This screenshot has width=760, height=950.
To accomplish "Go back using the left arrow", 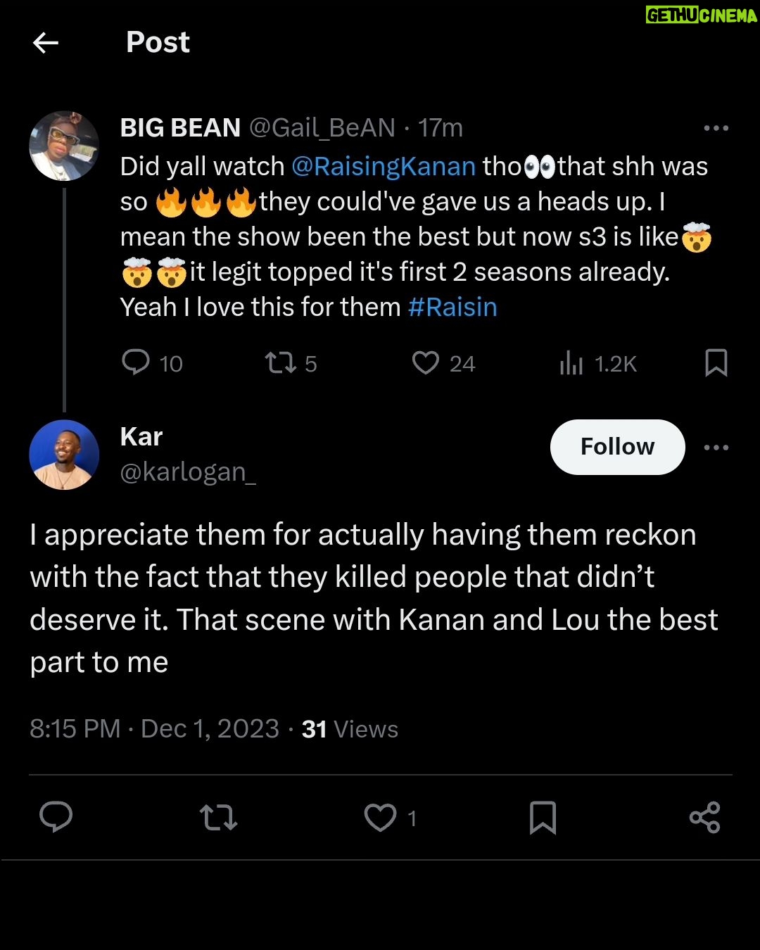I will [46, 44].
